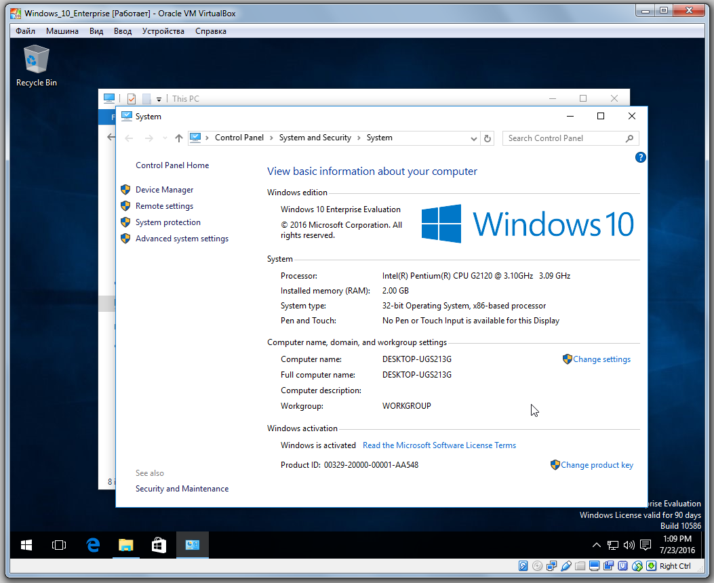Show hidden tray icons chevron
The height and width of the screenshot is (583, 714).
pyautogui.click(x=596, y=545)
